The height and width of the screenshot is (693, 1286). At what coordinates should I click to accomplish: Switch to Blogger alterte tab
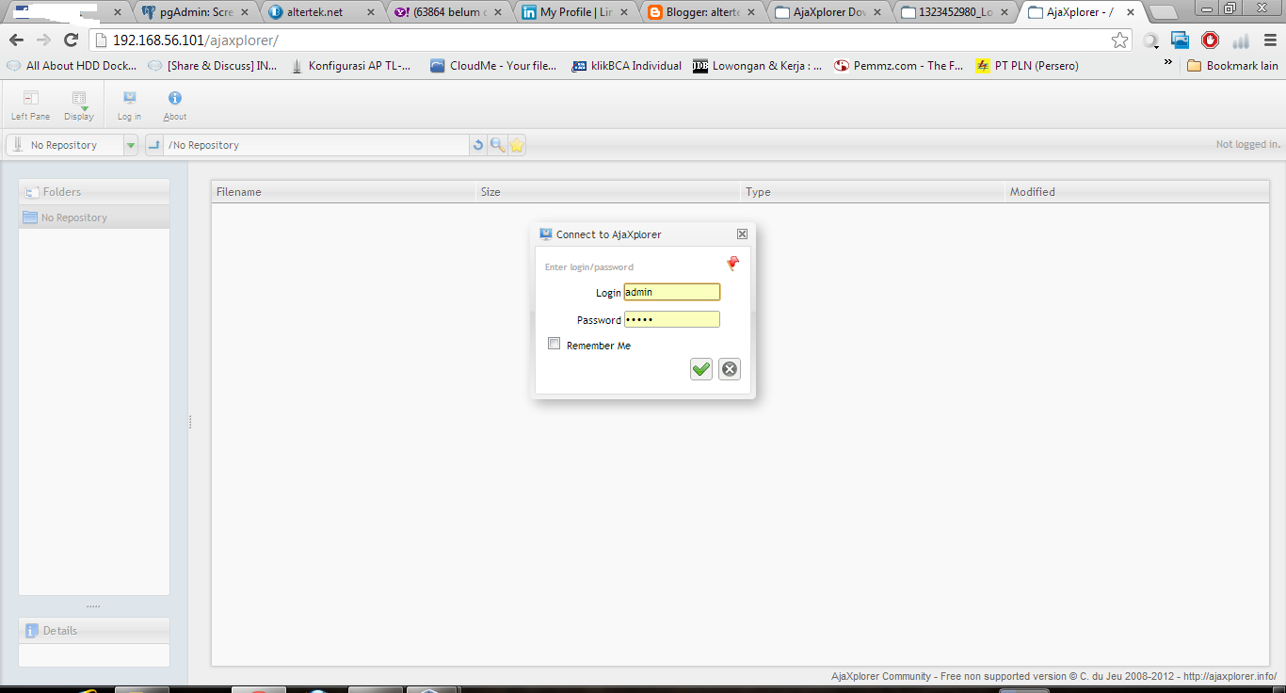point(703,13)
